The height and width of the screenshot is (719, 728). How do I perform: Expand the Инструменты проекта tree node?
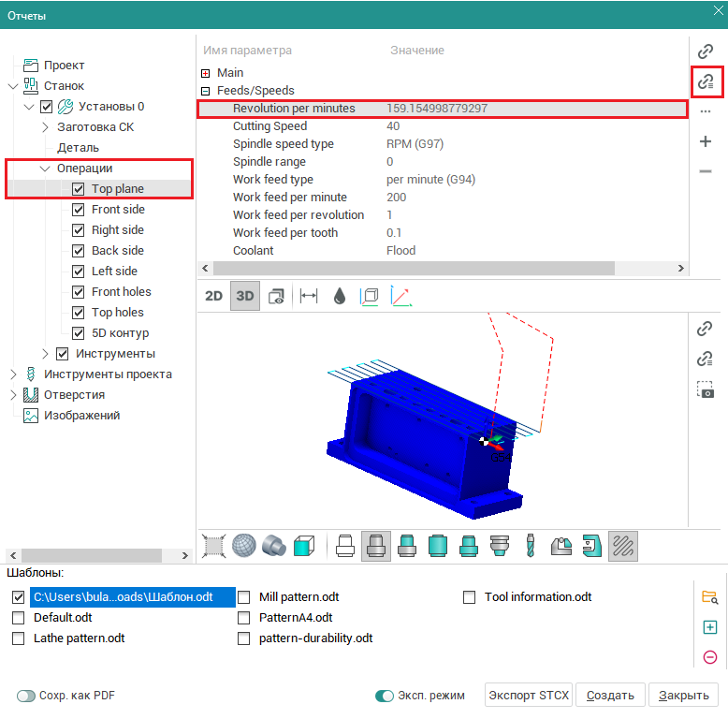coord(12,374)
